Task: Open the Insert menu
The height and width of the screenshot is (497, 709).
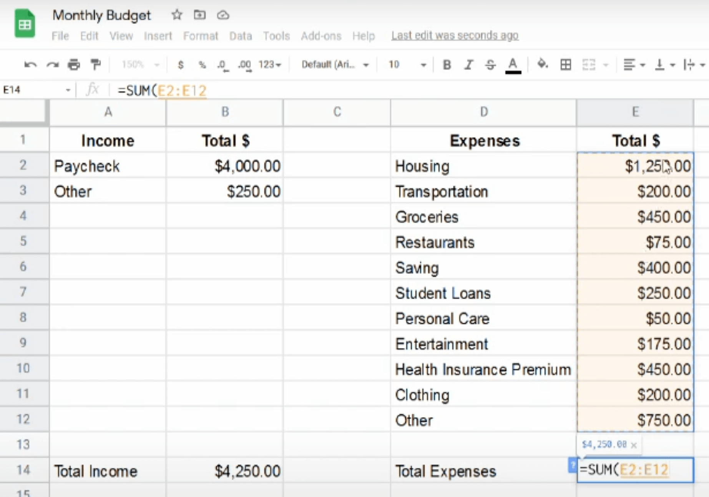Action: click(x=158, y=36)
